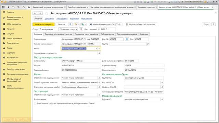Screen dimensions: 219x123
Task: Open the Класс field lookup icon
Action: click(x=99, y=49)
